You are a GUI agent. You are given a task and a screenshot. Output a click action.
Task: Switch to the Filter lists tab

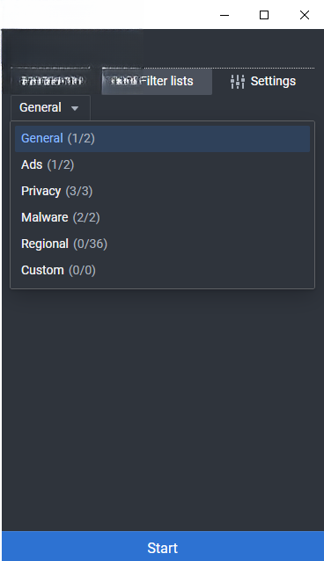(157, 82)
